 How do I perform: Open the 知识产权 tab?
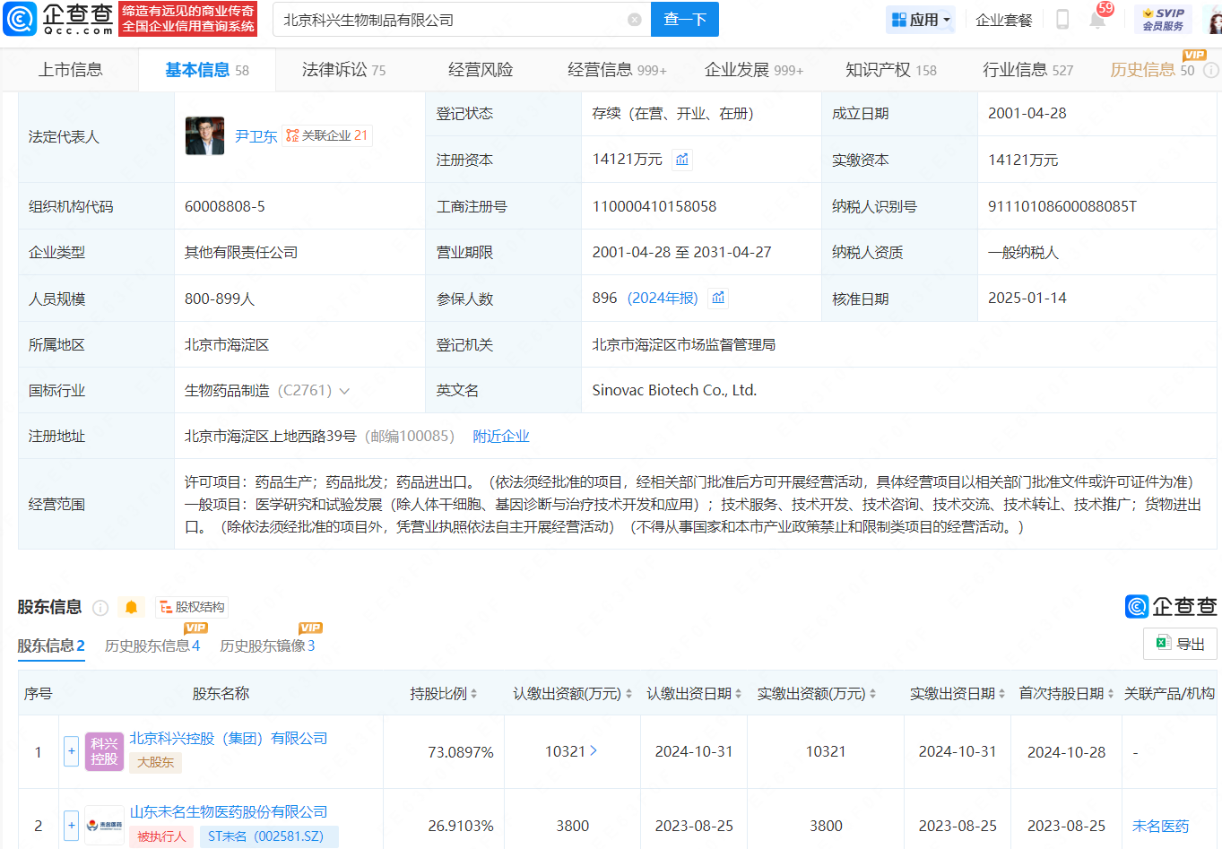[890, 70]
